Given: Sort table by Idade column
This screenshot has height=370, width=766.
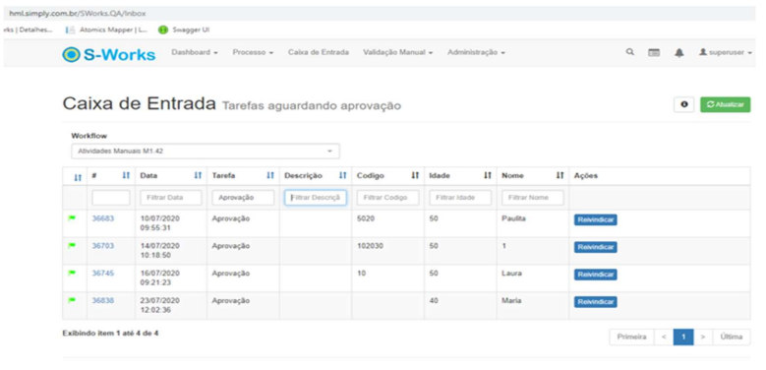Looking at the screenshot, I should click(487, 175).
